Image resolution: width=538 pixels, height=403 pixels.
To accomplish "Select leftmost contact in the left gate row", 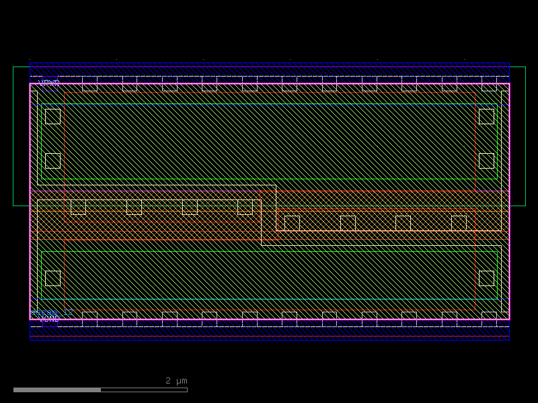I will point(78,207).
